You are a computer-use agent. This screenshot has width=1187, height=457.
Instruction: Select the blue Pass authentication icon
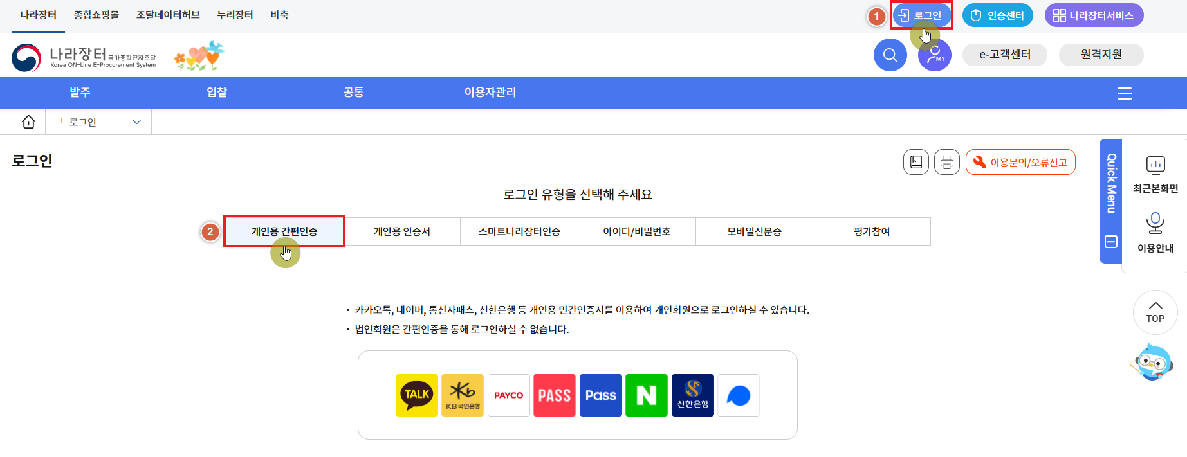tap(601, 395)
